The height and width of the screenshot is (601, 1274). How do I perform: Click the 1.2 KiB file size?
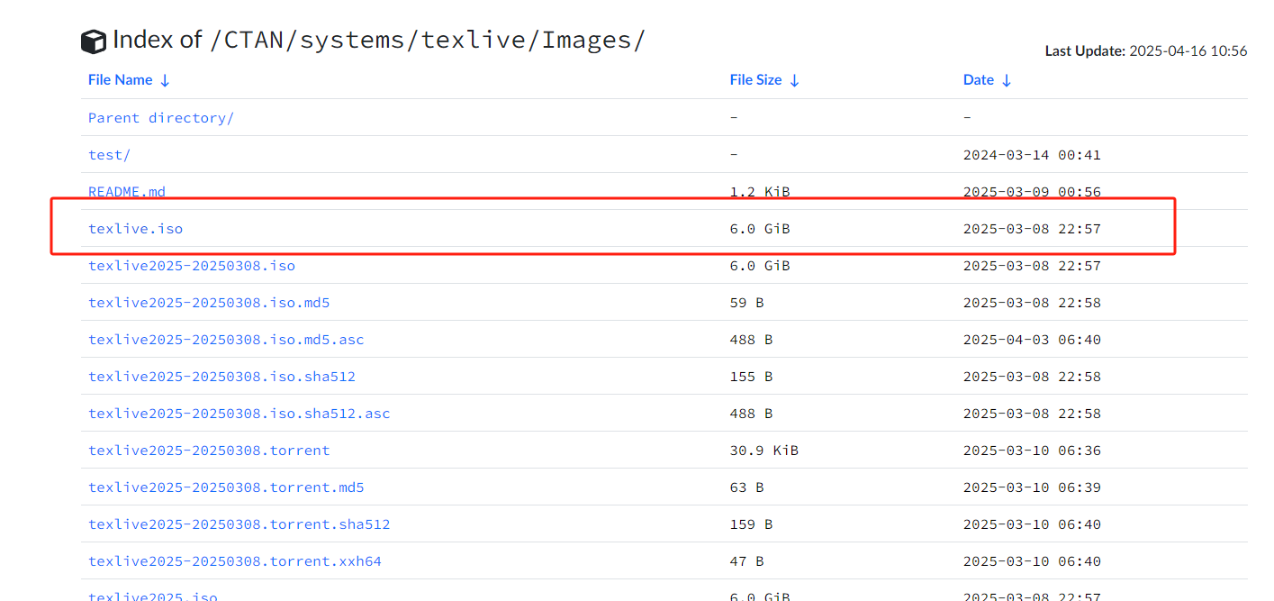pos(760,192)
